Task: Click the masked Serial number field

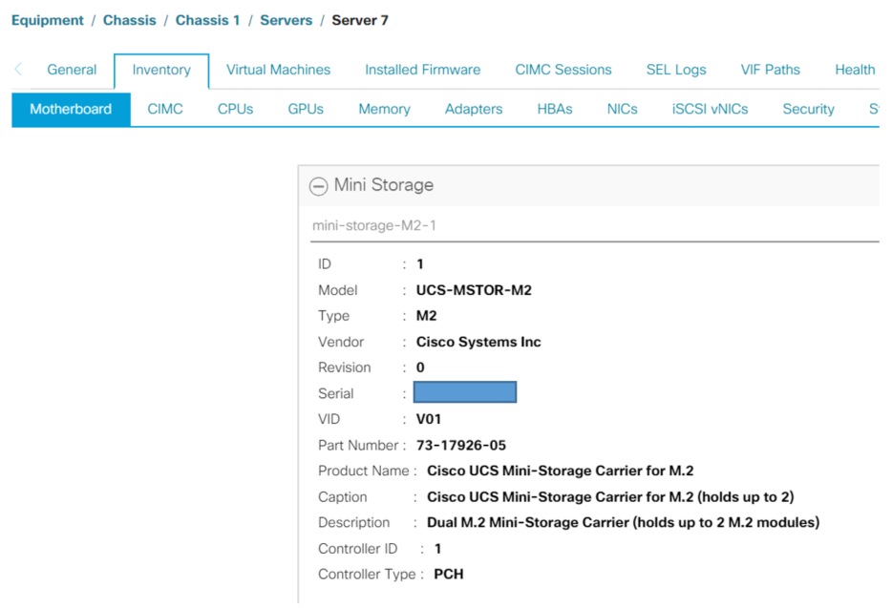Action: [x=465, y=391]
